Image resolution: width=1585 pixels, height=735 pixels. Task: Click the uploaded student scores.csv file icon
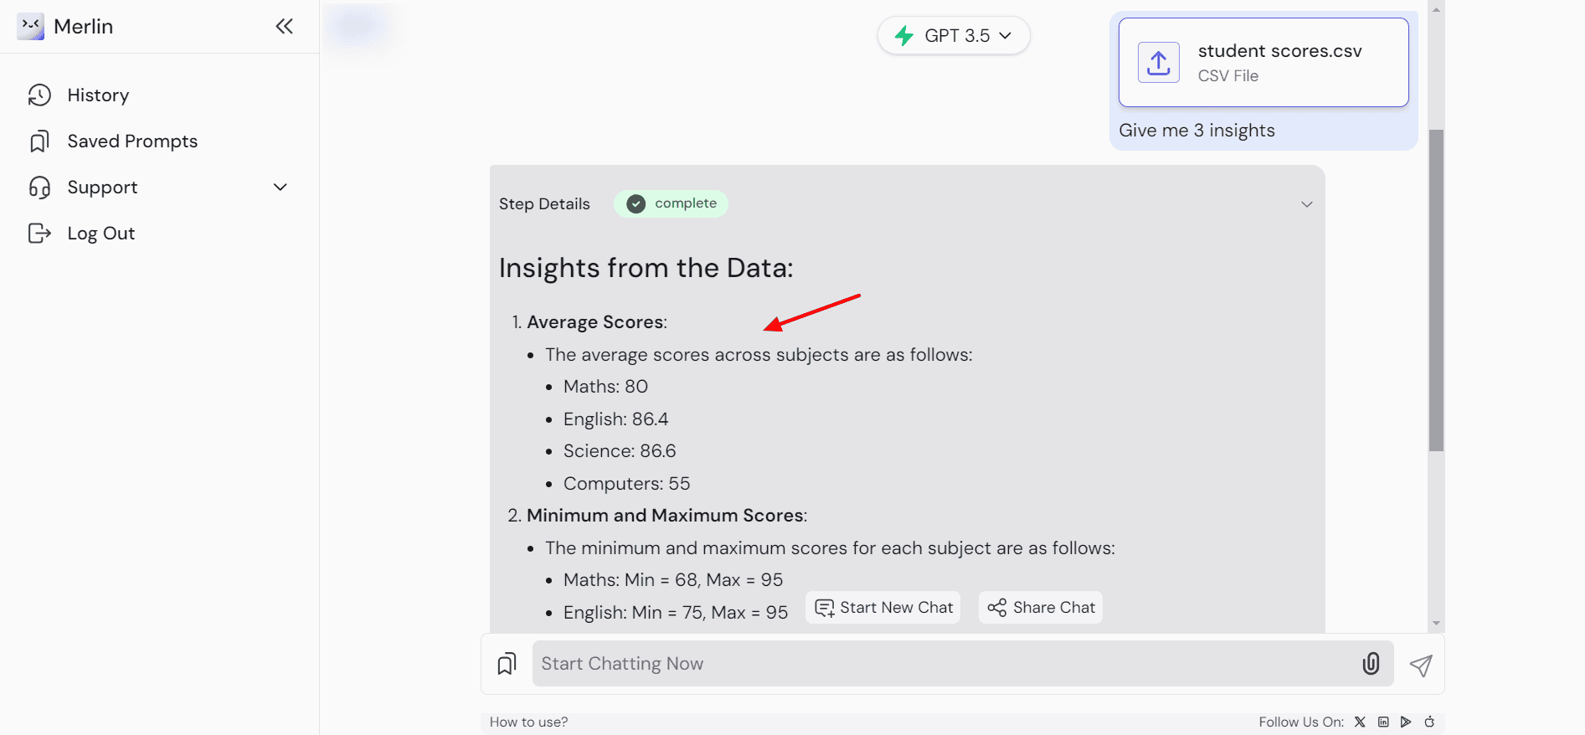[1159, 63]
